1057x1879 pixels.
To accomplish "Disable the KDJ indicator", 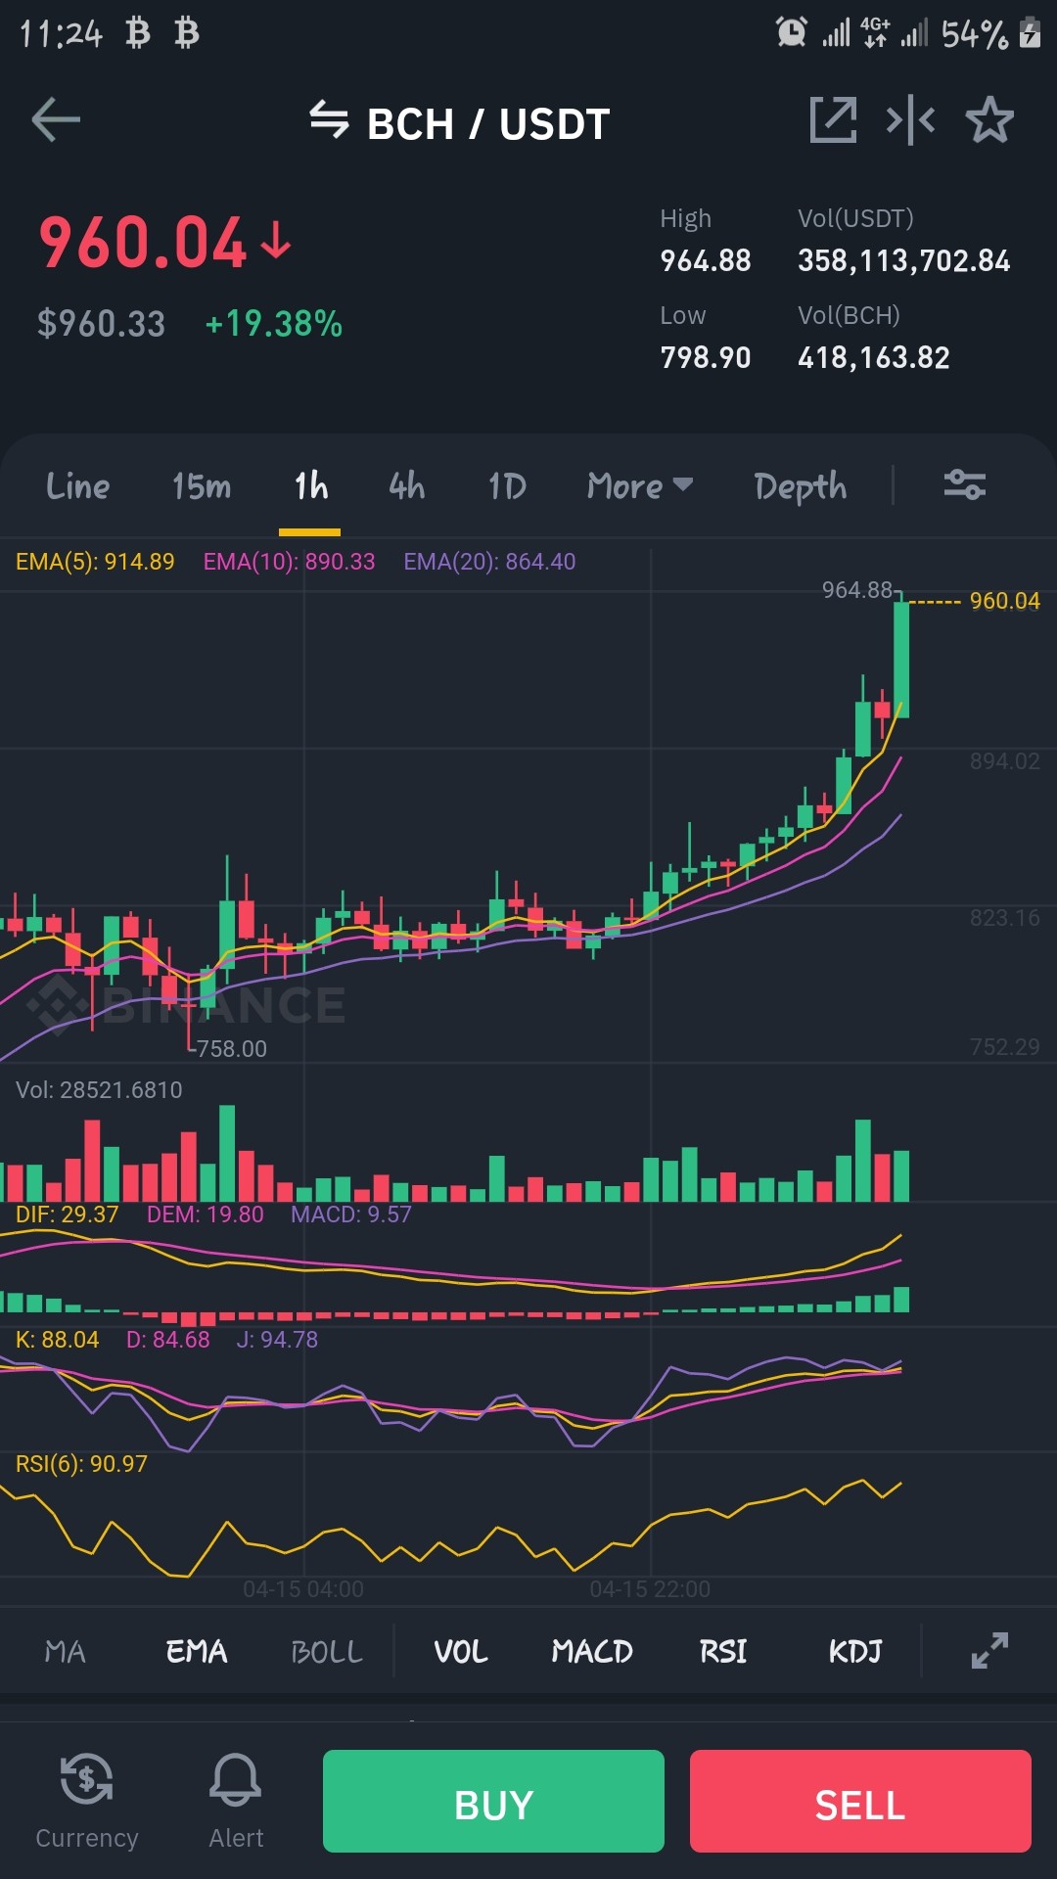I will click(x=855, y=1652).
